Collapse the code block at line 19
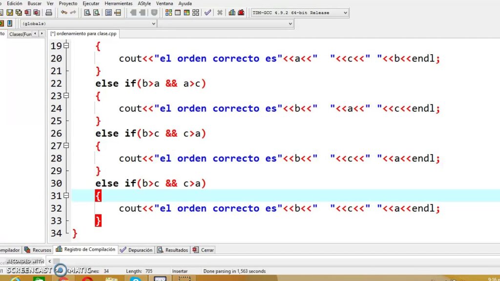The width and height of the screenshot is (500, 281). click(66, 45)
